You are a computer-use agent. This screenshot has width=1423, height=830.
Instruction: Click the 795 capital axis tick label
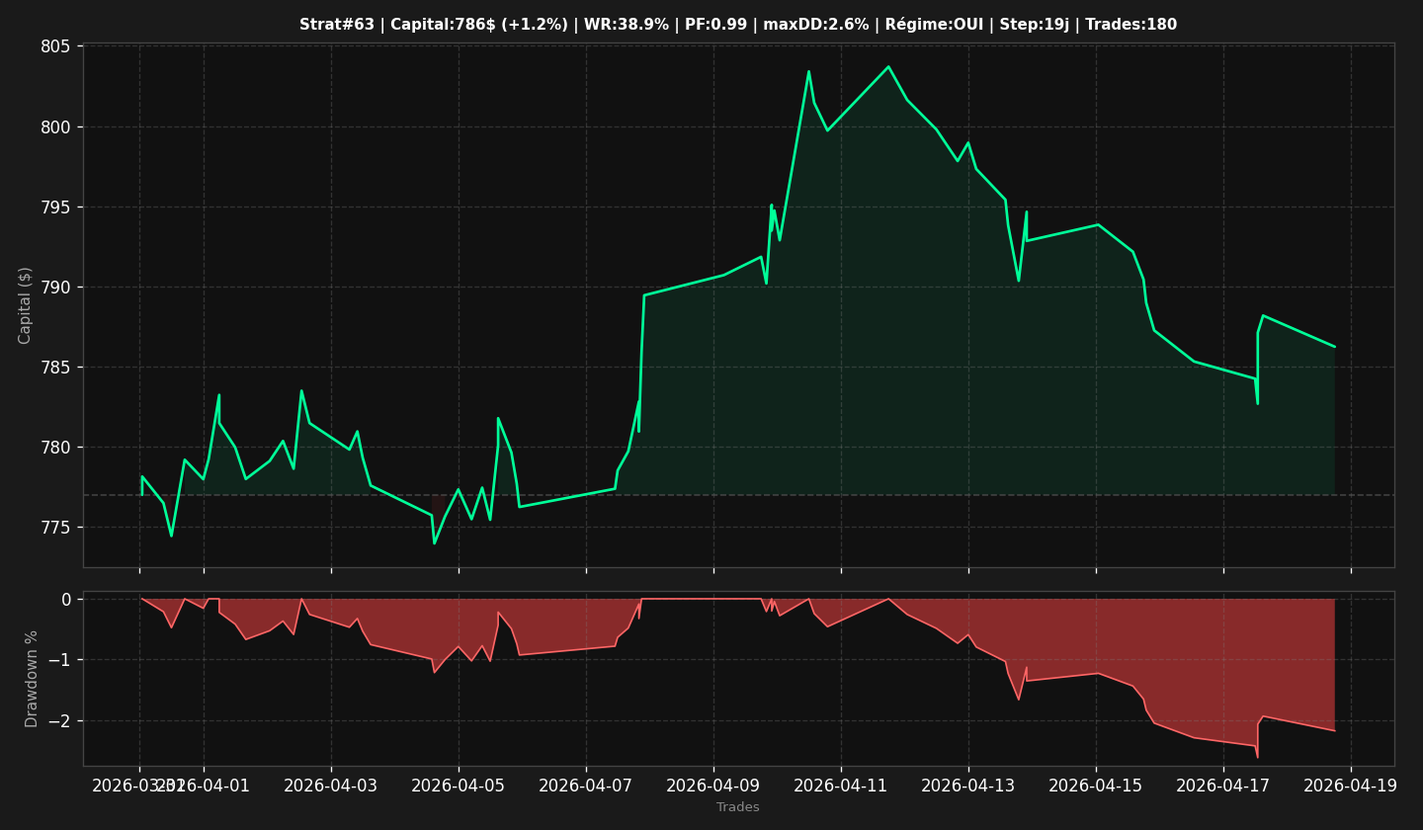55,207
